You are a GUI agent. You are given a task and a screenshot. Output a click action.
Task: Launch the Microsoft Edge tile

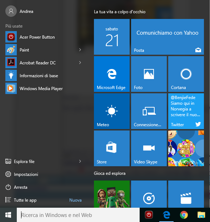[112, 74]
